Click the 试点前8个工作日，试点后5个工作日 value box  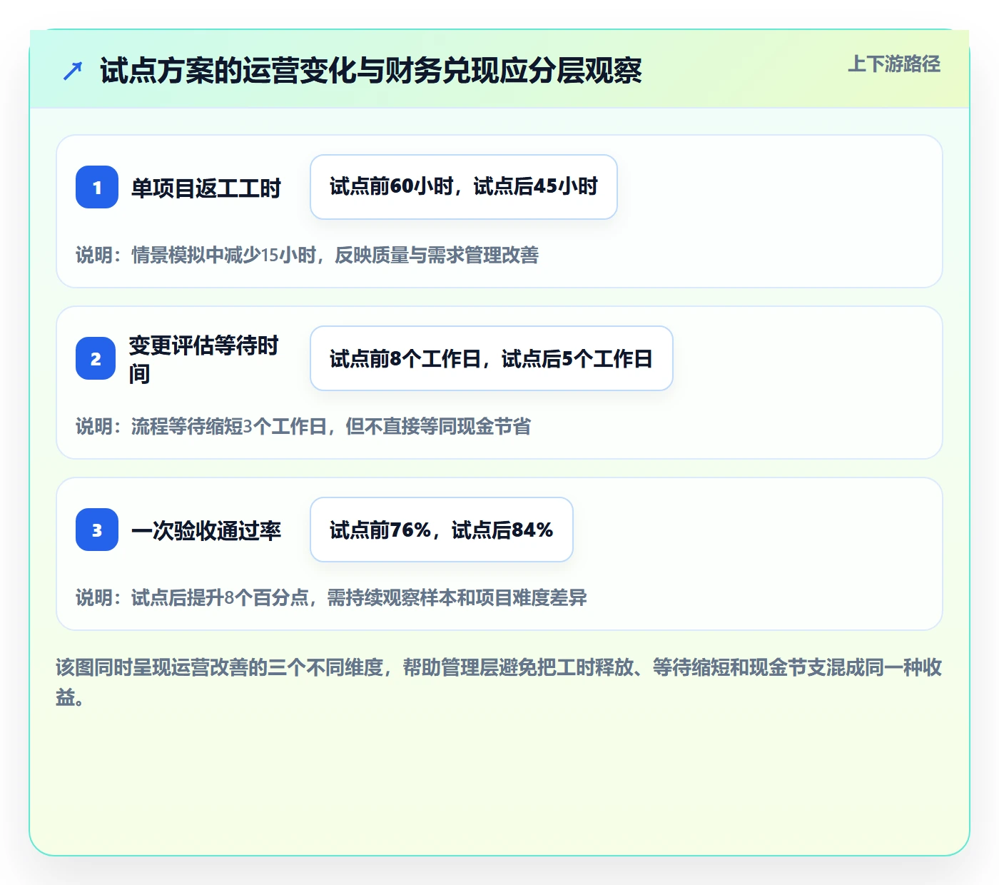[492, 358]
